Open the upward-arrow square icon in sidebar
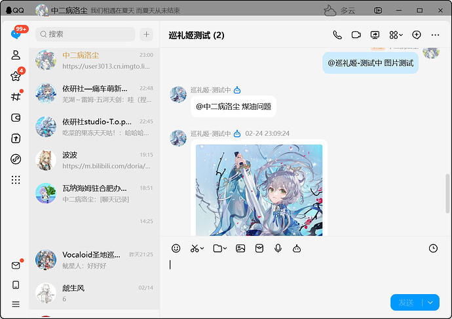 [16, 139]
